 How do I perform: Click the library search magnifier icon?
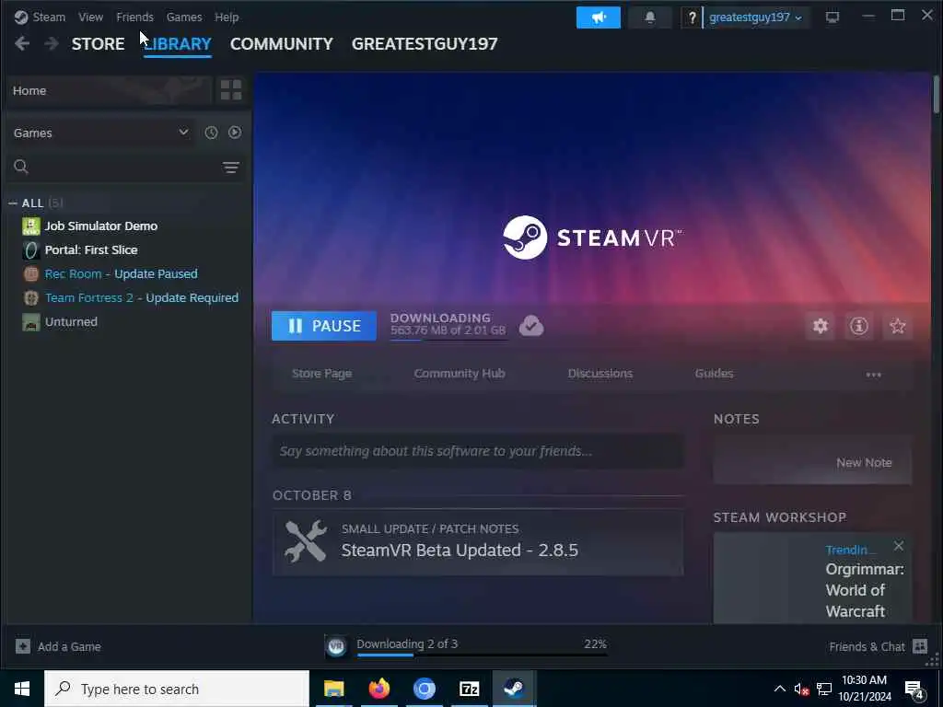coord(21,167)
